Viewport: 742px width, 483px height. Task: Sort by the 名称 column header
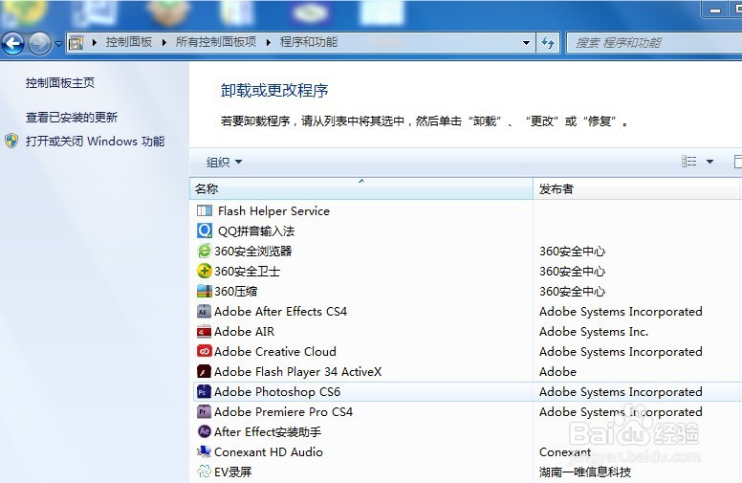[361, 189]
